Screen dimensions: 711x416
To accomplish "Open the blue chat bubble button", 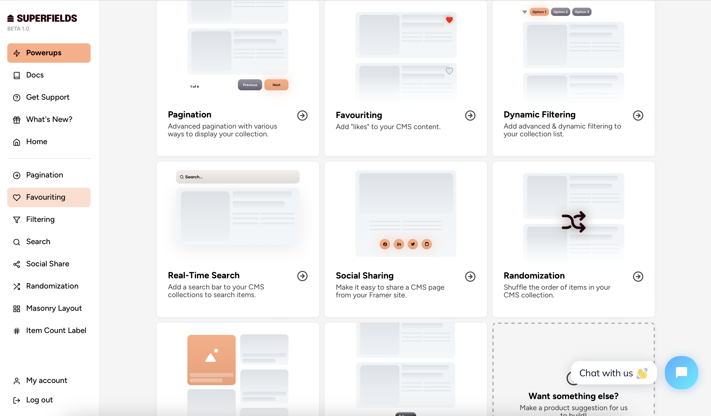I will click(x=681, y=372).
